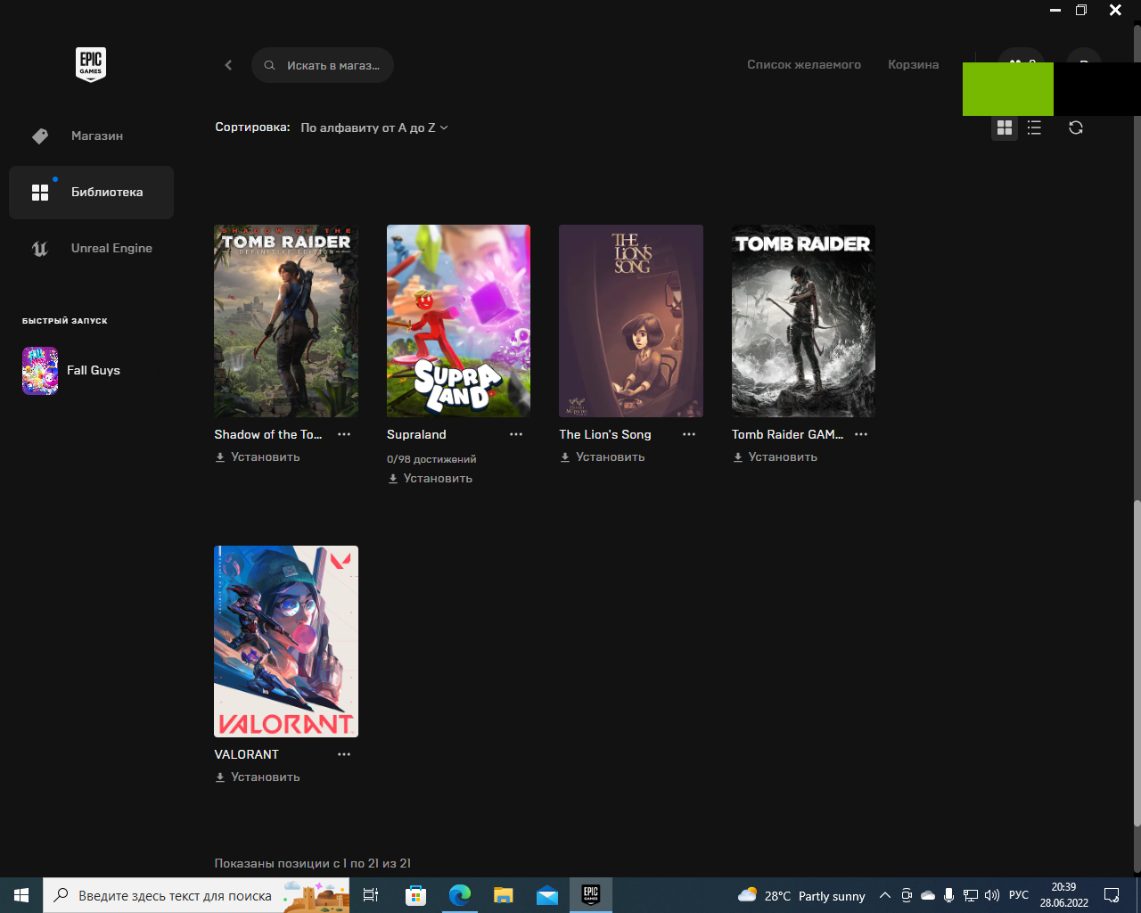The height and width of the screenshot is (913, 1141).
Task: Click the store search field
Action: pyautogui.click(x=323, y=65)
